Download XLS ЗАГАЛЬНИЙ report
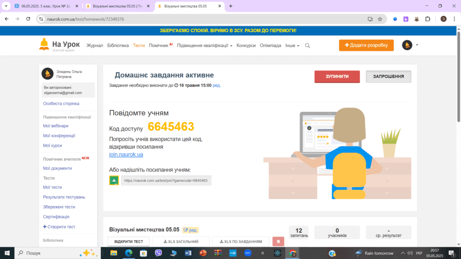The width and height of the screenshot is (461, 259). point(181,241)
